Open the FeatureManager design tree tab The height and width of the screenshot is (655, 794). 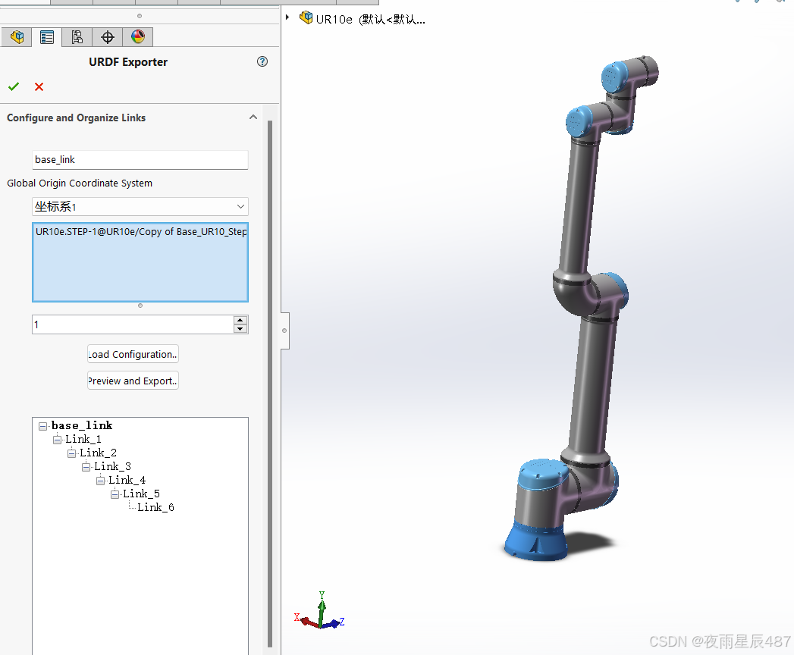click(17, 37)
